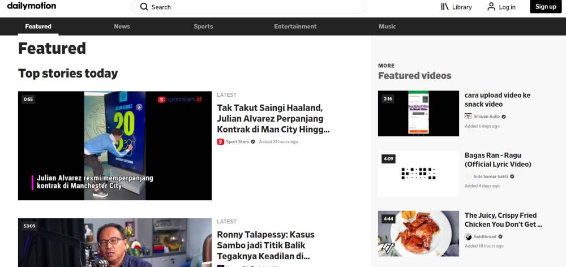Play the Julian Alvarez video thumbnail
This screenshot has height=267, width=566.
coord(115,146)
